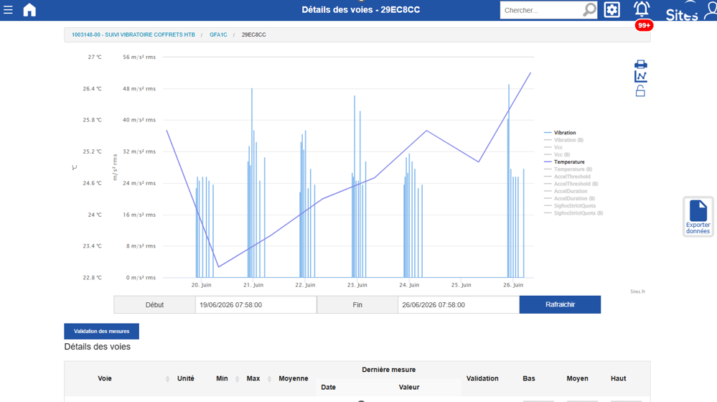Print the chart using printer icon
Viewport: 717px width, 402px height.
point(641,64)
